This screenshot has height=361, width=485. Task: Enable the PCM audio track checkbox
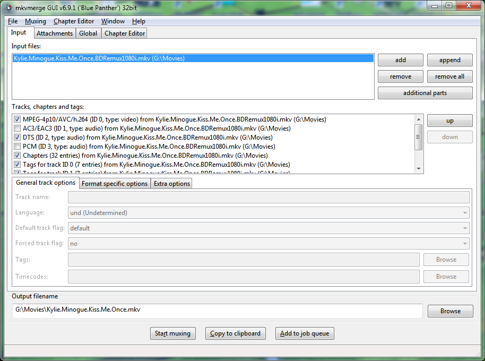click(x=18, y=147)
